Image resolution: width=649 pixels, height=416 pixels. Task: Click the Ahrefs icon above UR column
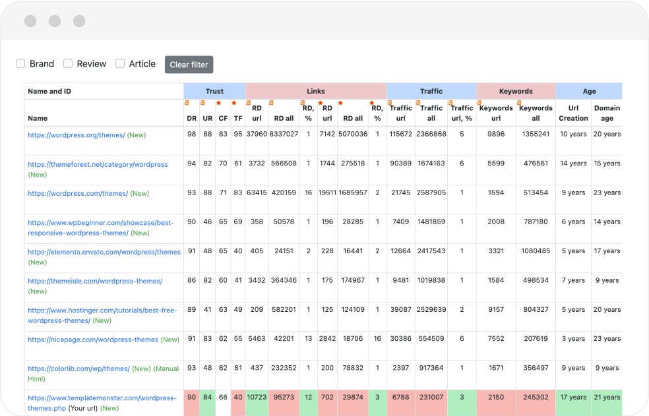[202, 103]
